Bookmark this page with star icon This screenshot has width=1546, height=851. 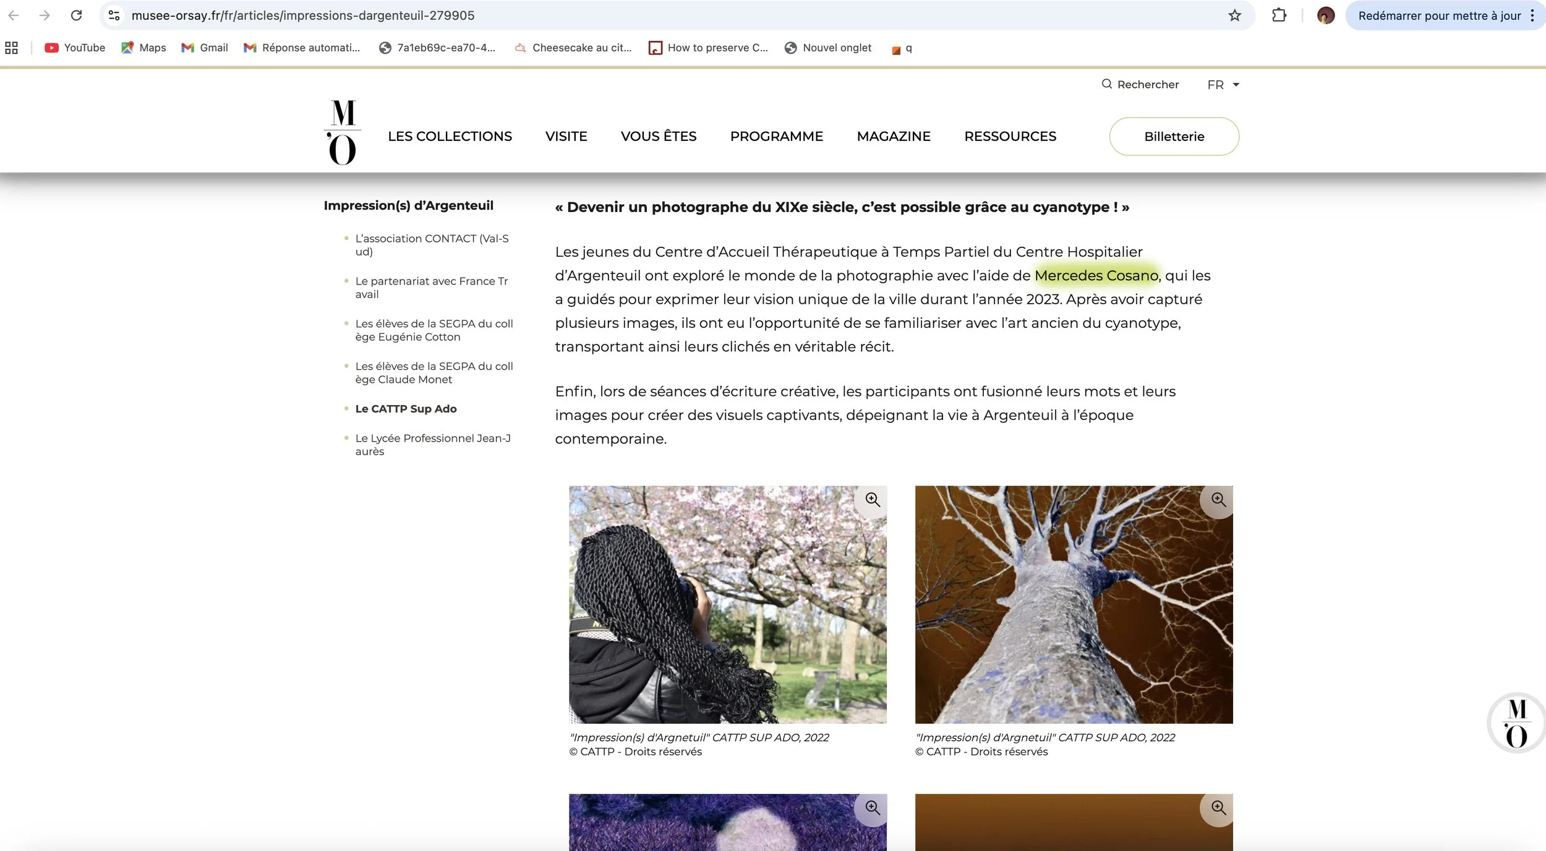click(1234, 15)
